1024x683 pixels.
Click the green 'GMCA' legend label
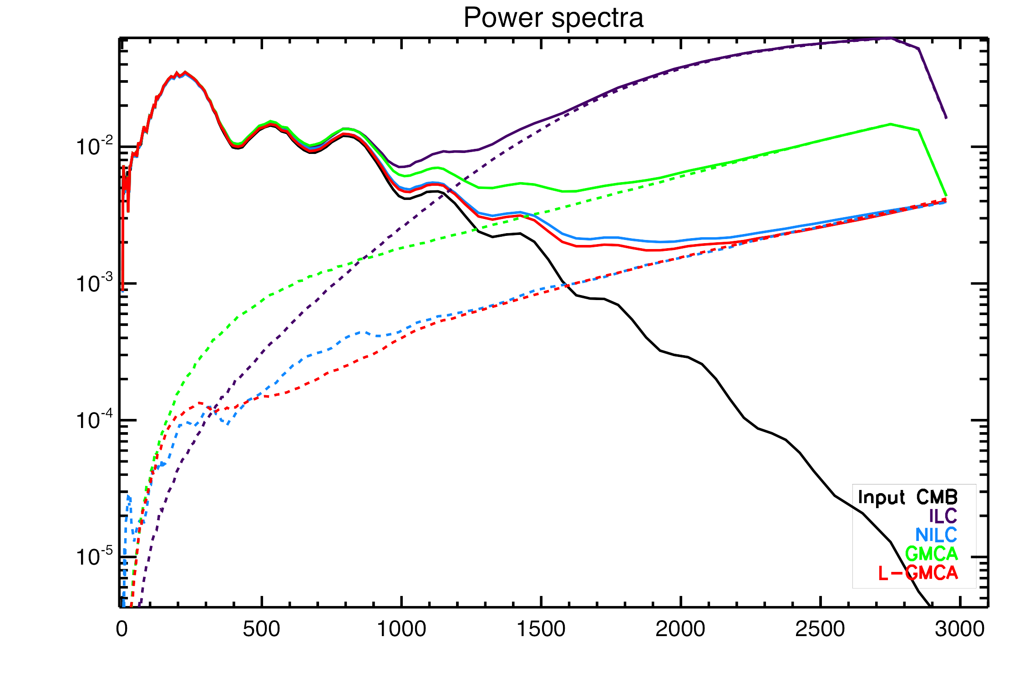tap(932, 554)
